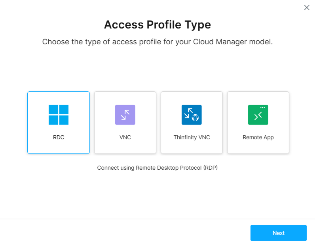This screenshot has width=315, height=246.
Task: Click the 'Access Profile Type' heading
Action: [157, 25]
